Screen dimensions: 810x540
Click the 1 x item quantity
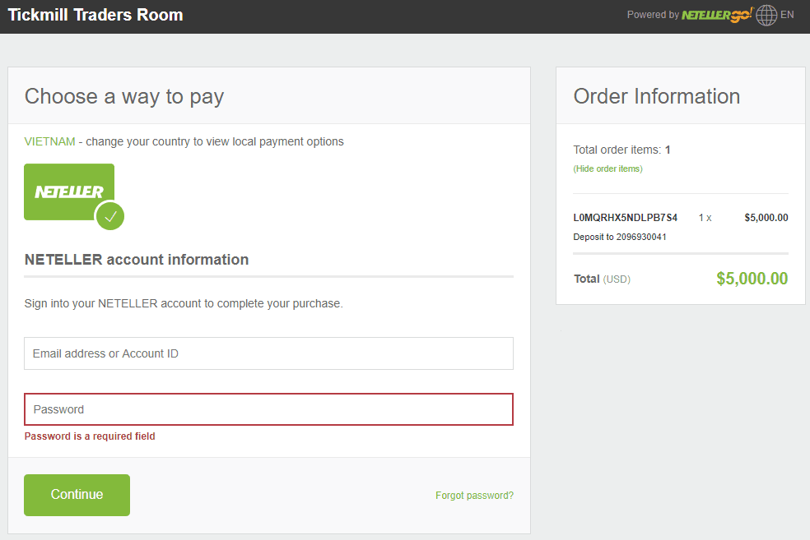pos(705,218)
